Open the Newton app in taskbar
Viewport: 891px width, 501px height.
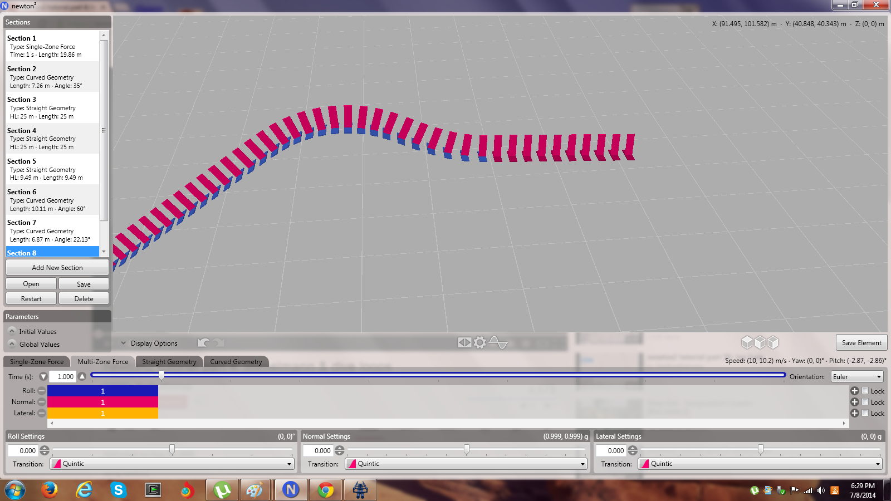coord(291,490)
